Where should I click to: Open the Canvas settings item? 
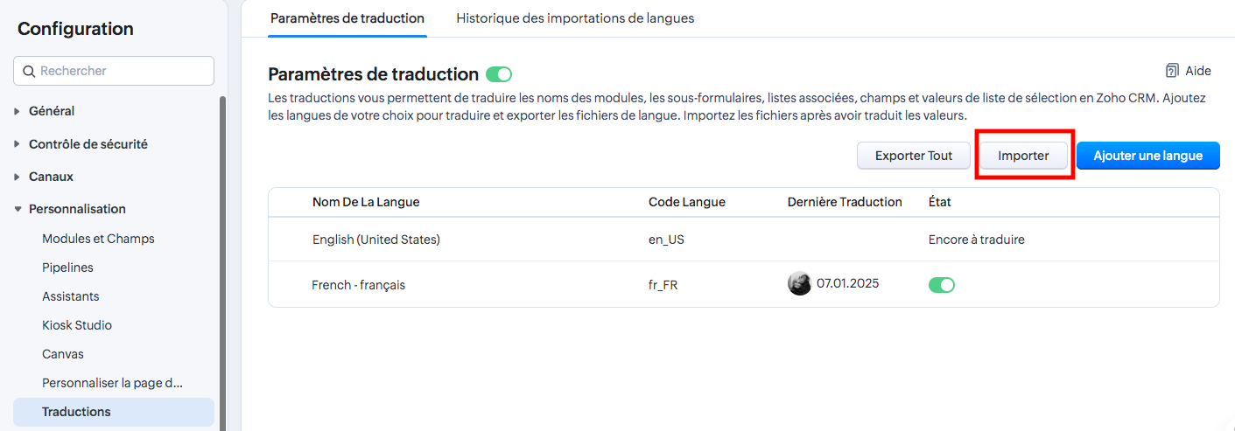63,354
